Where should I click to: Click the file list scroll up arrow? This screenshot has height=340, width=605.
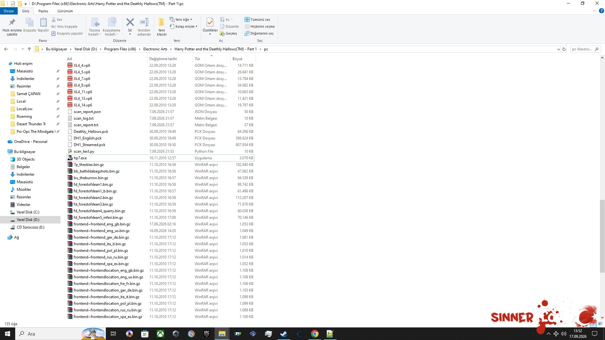click(x=602, y=58)
